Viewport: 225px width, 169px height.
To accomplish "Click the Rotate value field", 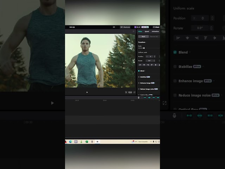I will pos(149,61).
